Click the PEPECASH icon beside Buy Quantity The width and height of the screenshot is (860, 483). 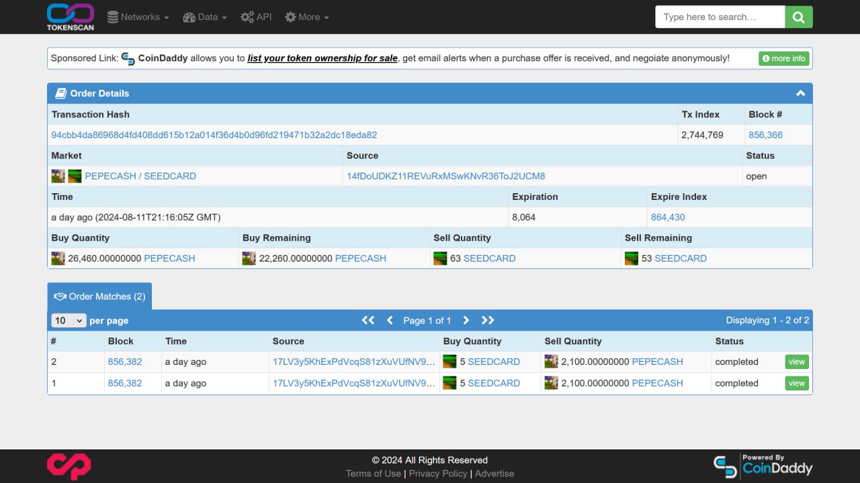pyautogui.click(x=58, y=258)
